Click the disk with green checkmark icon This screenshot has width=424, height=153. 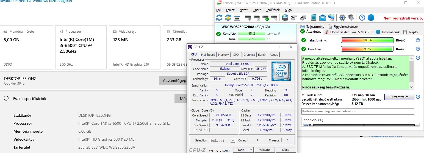point(266,18)
